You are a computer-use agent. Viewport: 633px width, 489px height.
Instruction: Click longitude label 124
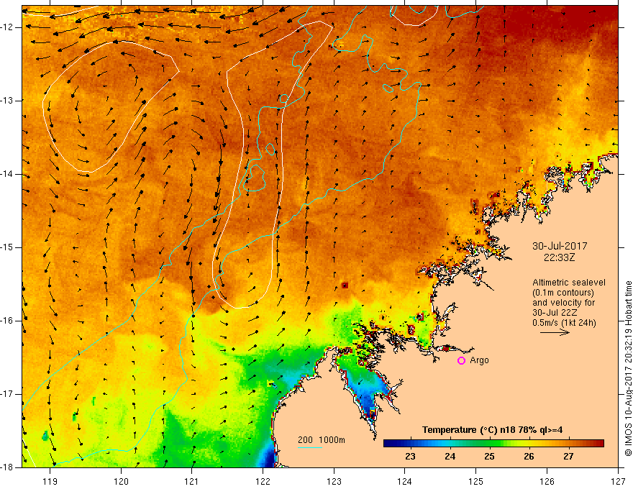pos(405,481)
